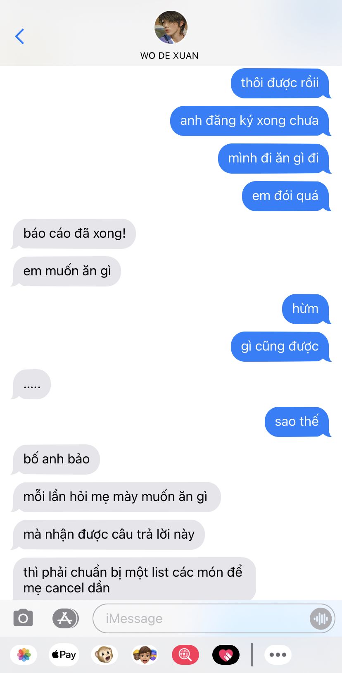Tap the WO DE XUAN contact name

pyautogui.click(x=169, y=55)
